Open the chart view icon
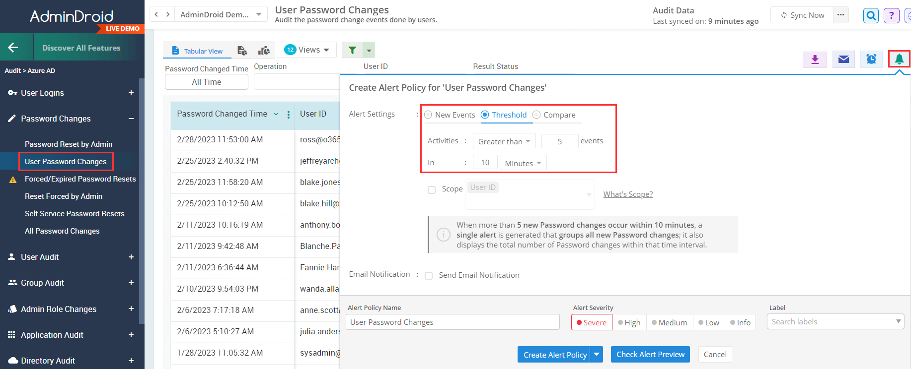The height and width of the screenshot is (369, 911). pyautogui.click(x=264, y=51)
